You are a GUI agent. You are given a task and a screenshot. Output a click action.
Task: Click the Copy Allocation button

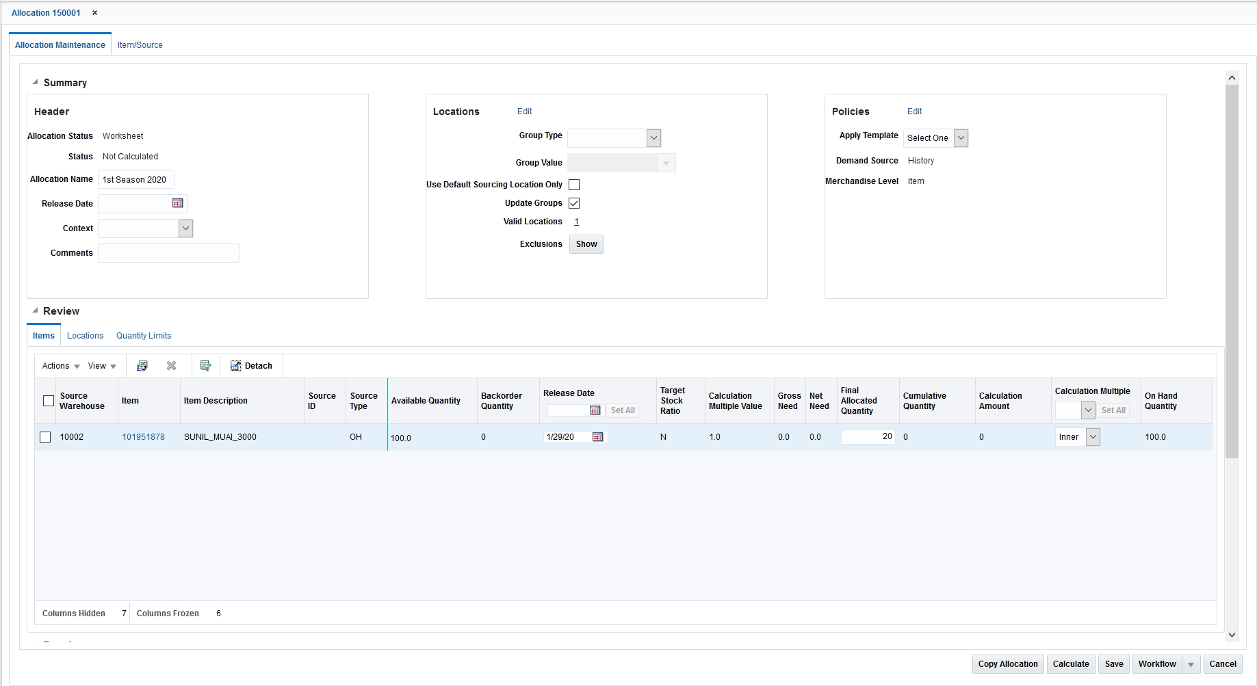(1007, 663)
